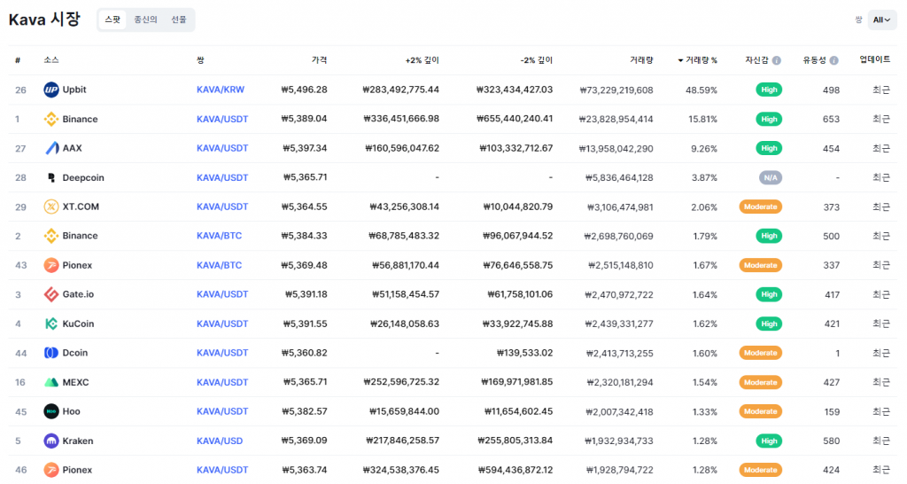Click the High badge in Upbit row
This screenshot has height=484, width=907.
pyautogui.click(x=769, y=90)
